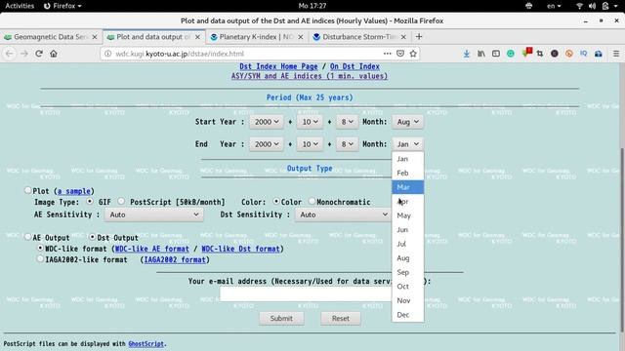
Task: Click the extension icon with red badge
Action: 526,53
